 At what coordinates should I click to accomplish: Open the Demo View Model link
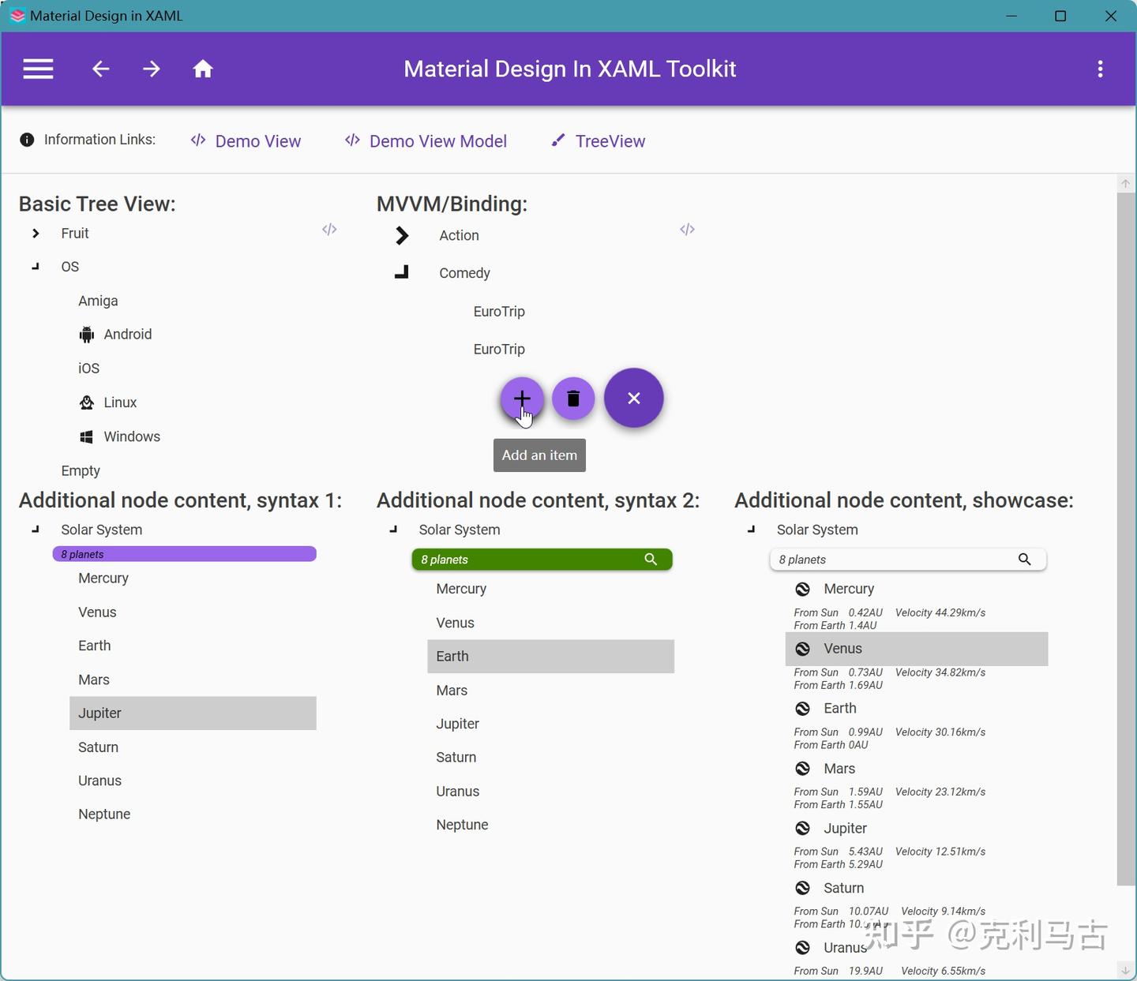437,140
